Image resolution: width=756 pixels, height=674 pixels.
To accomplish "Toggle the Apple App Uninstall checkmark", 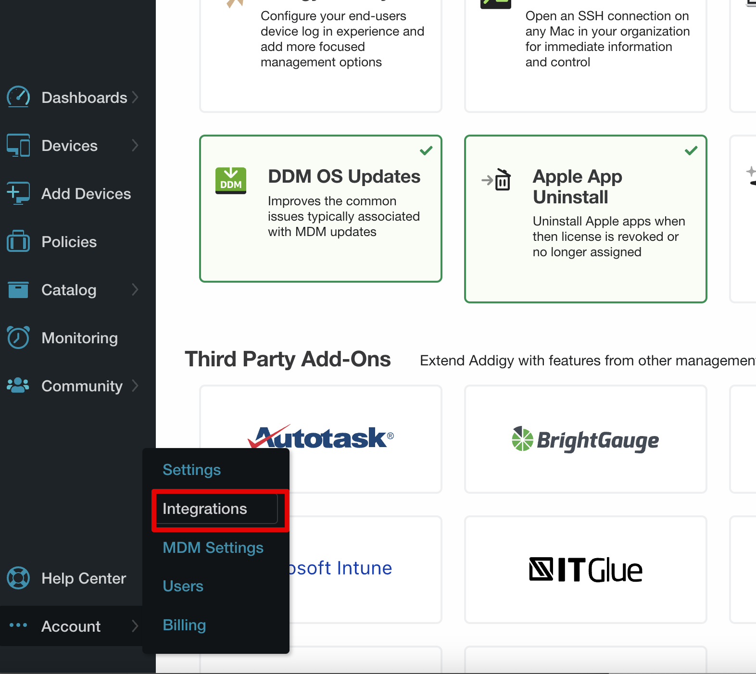I will click(691, 151).
